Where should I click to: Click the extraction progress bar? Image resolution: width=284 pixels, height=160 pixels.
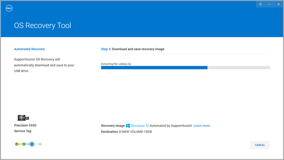tap(186, 68)
